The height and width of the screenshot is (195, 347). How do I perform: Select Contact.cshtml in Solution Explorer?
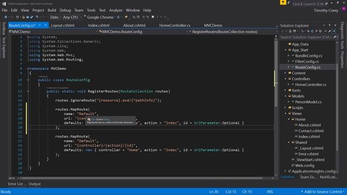pos(311,131)
